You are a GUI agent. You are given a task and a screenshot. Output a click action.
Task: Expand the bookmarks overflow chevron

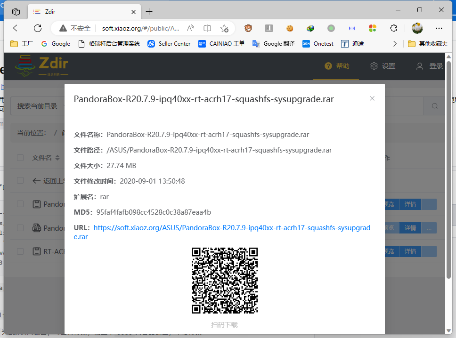tap(395, 44)
